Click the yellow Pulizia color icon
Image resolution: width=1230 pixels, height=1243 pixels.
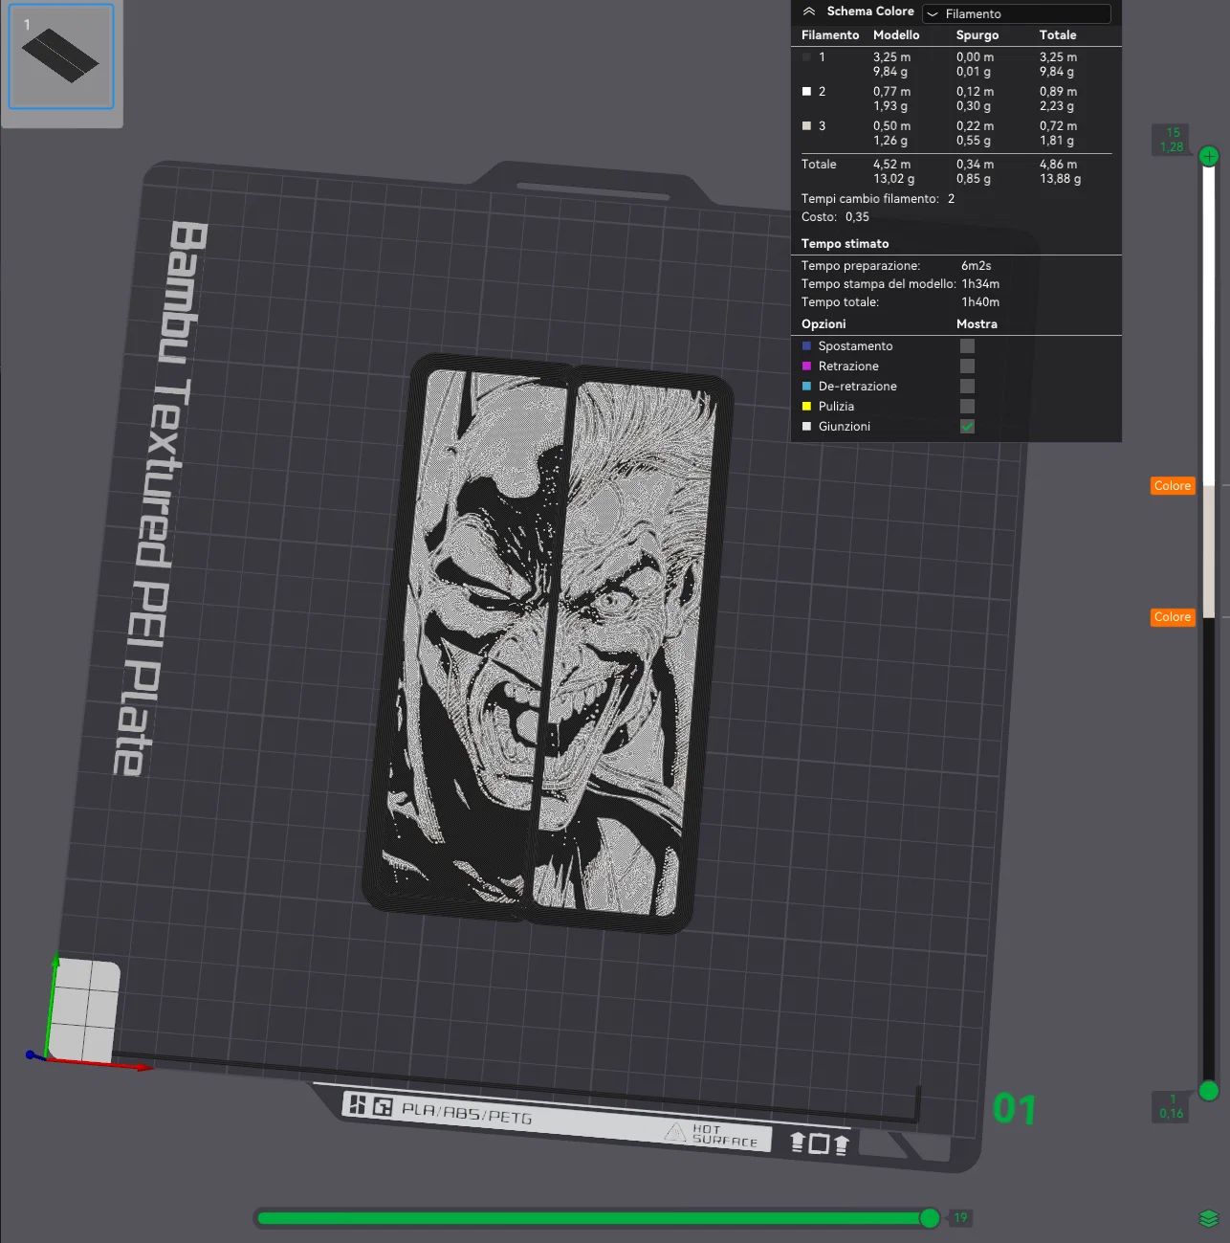[x=806, y=407]
